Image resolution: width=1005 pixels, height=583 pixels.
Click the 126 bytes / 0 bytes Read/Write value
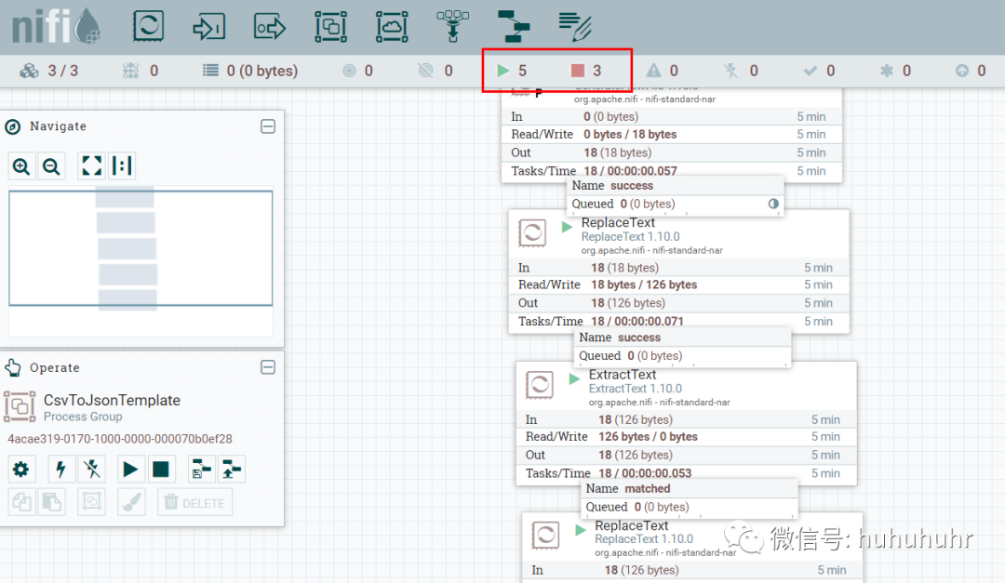click(648, 436)
